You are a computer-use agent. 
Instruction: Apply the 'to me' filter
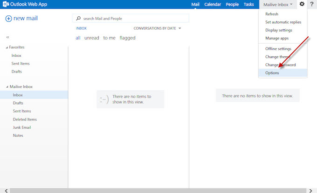109,38
